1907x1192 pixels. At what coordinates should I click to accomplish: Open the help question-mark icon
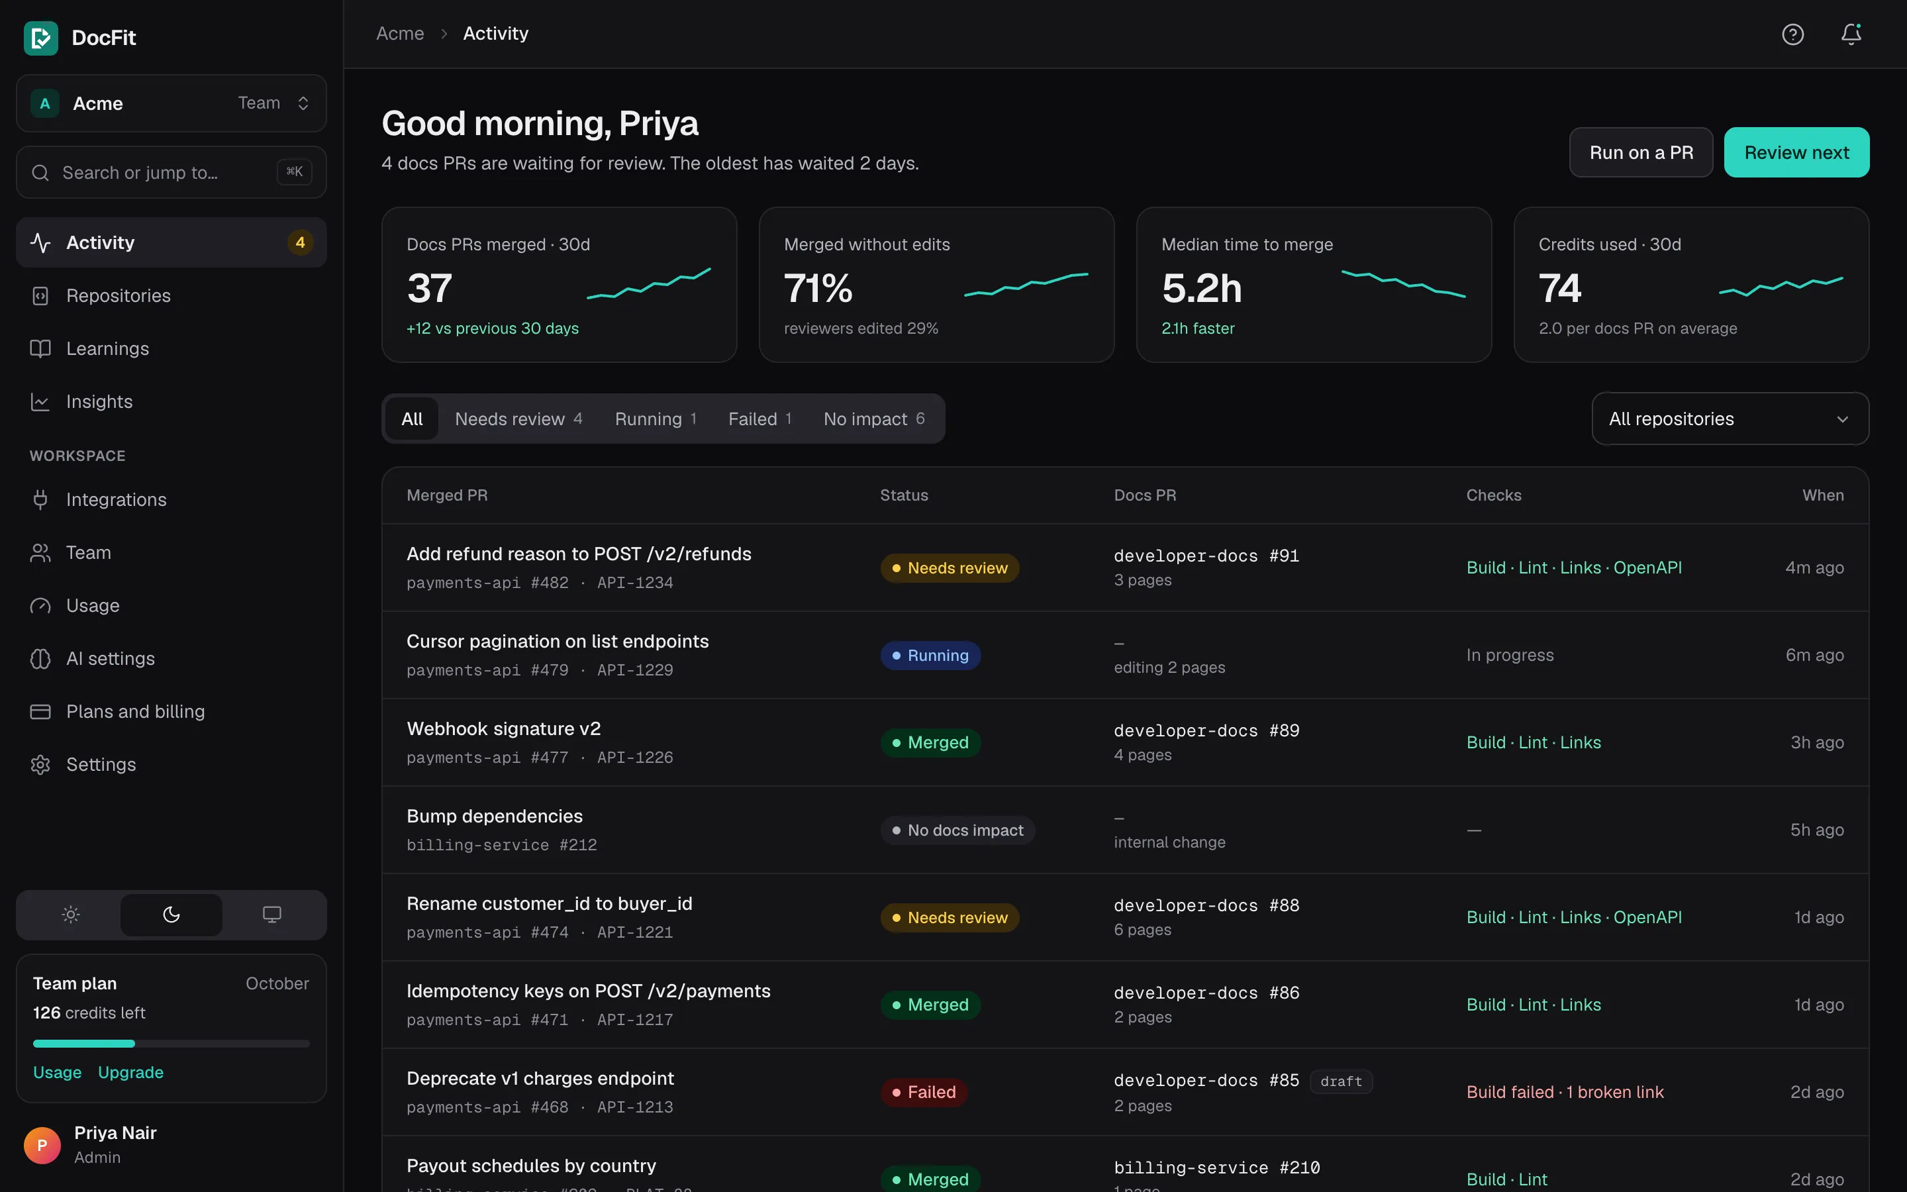[1792, 34]
